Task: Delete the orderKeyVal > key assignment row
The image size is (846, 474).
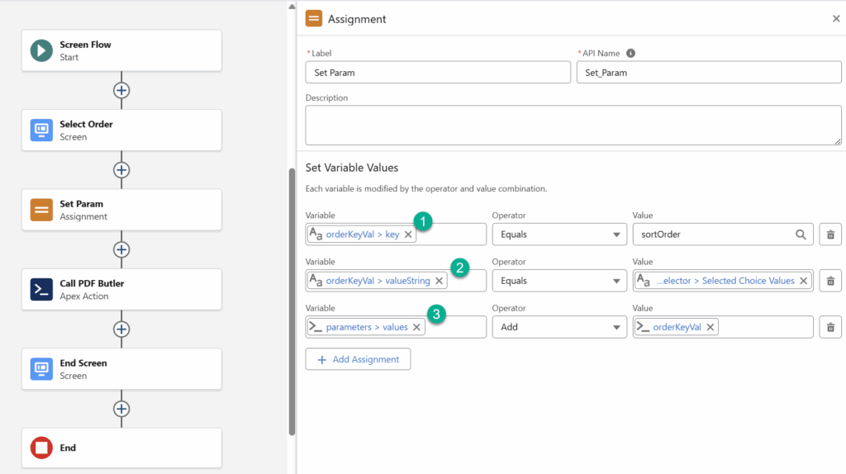Action: point(830,235)
